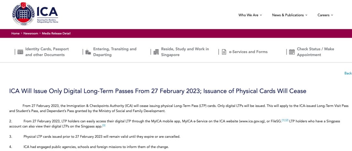The image size is (352, 151).
Task: Click the calendar icon for Check Status
Action: pyautogui.click(x=292, y=52)
